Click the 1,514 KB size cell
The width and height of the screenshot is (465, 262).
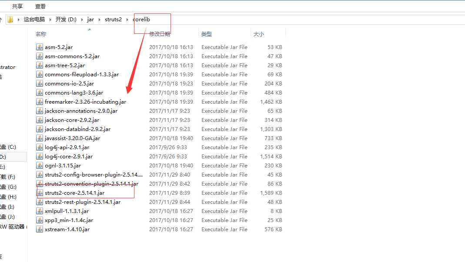(271, 157)
